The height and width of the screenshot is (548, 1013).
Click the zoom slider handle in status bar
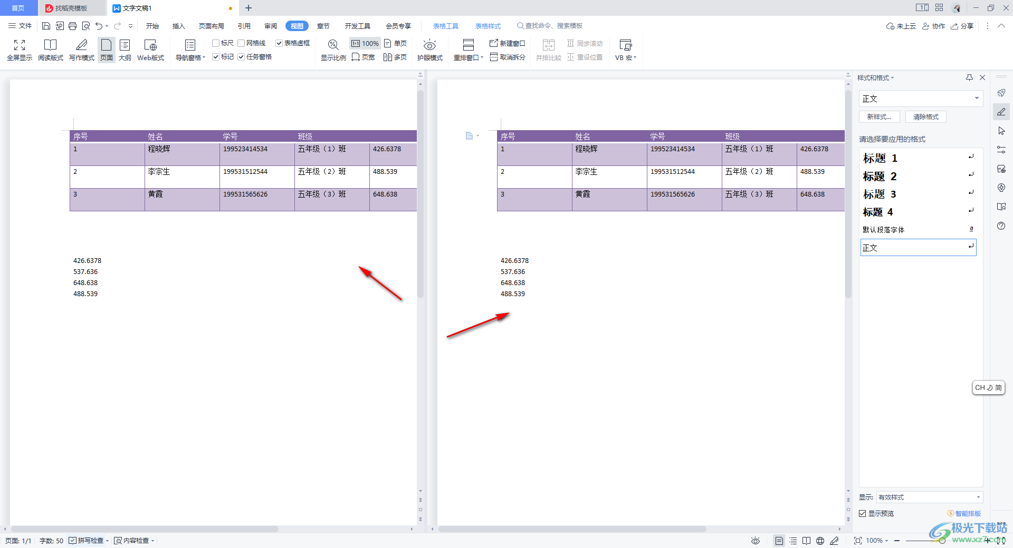pyautogui.click(x=942, y=541)
